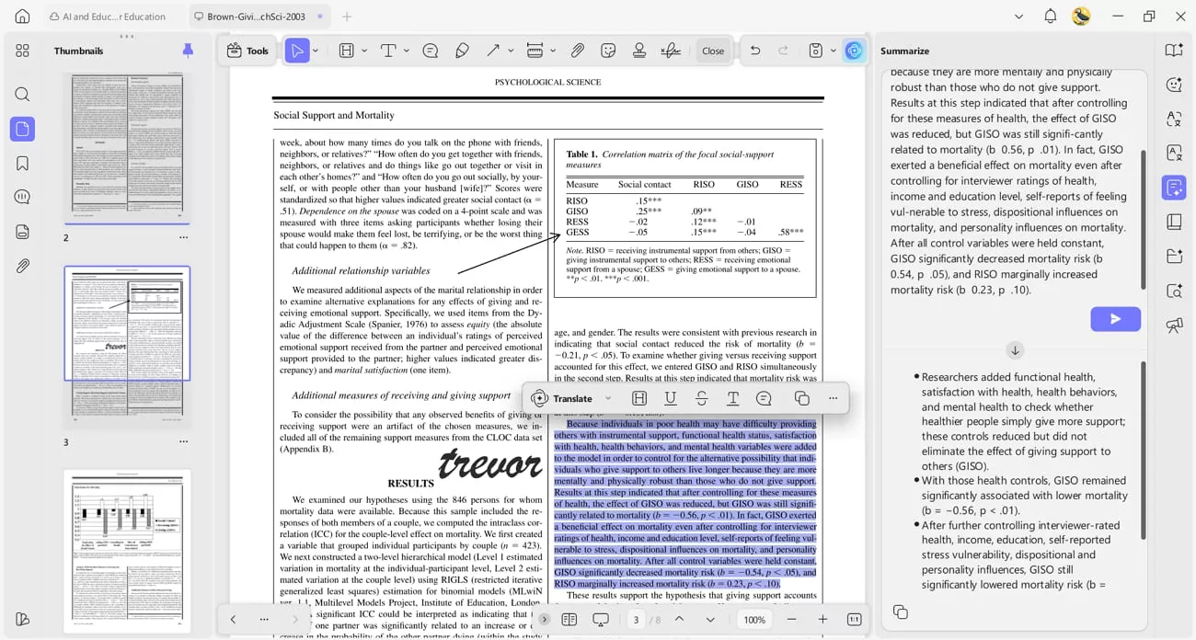The height and width of the screenshot is (640, 1196).
Task: Toggle underline formatting on selected text
Action: tap(670, 398)
